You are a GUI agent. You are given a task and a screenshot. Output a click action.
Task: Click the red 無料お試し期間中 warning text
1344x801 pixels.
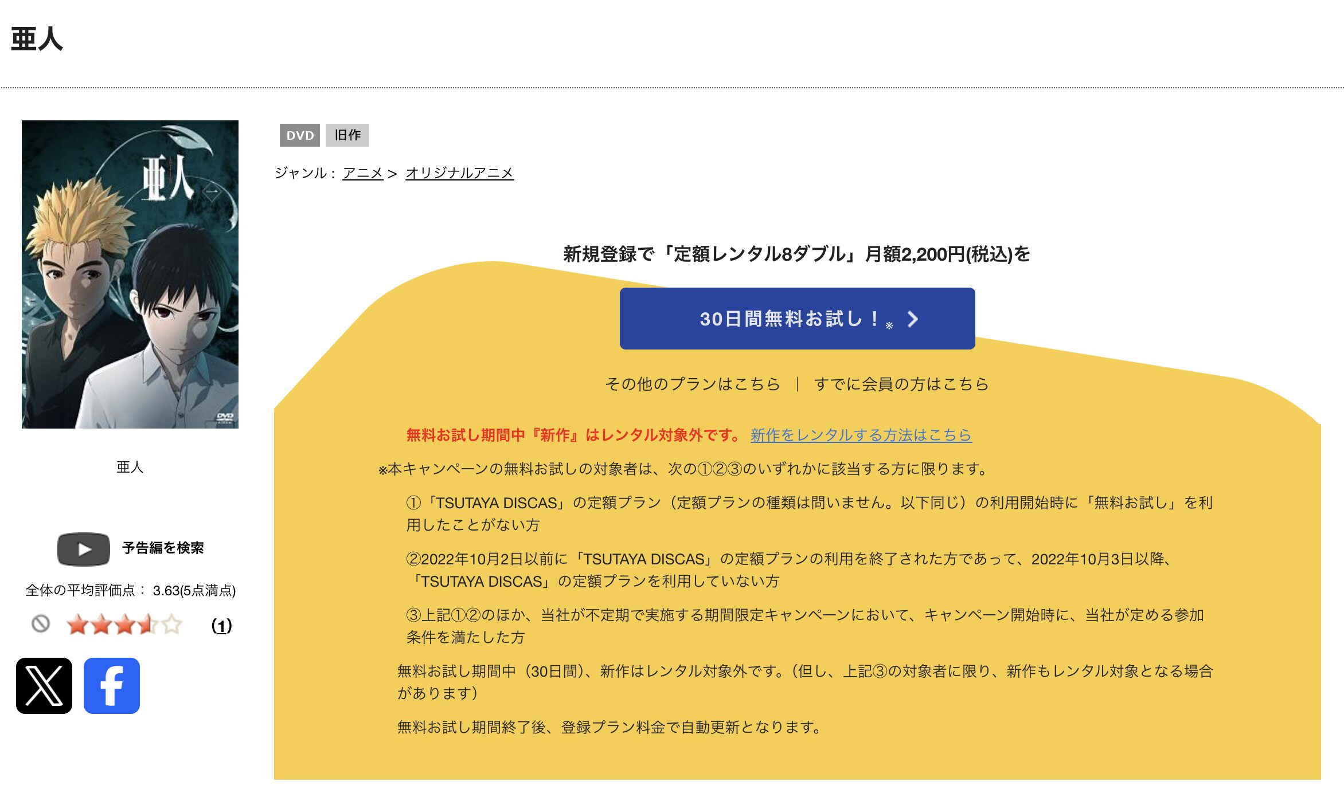pos(574,435)
